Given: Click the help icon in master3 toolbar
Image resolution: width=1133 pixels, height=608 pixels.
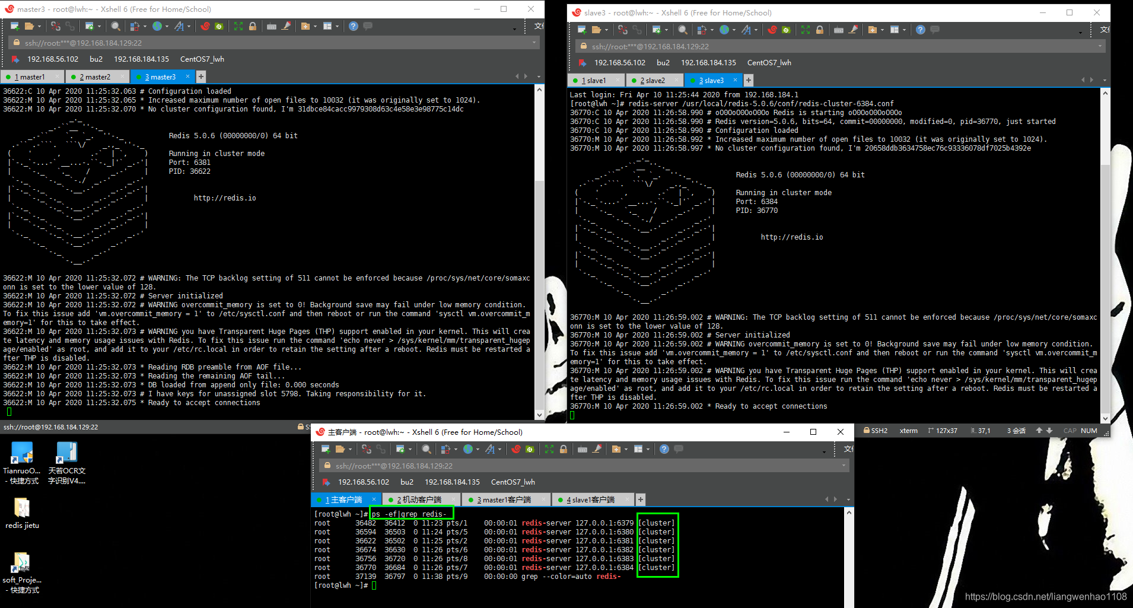Looking at the screenshot, I should click(354, 26).
